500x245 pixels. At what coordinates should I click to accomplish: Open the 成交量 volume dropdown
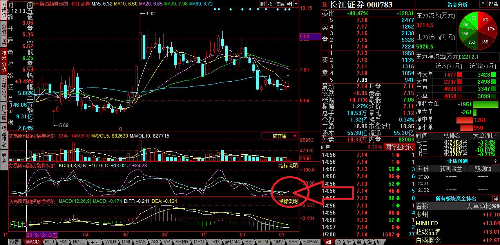[281, 136]
